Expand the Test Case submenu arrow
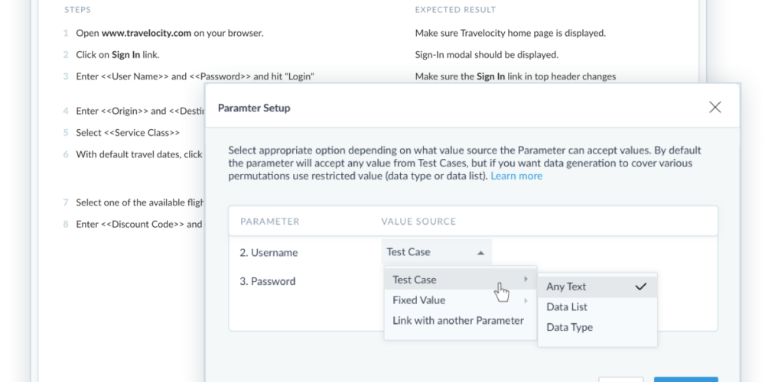This screenshot has width=765, height=382. [526, 280]
